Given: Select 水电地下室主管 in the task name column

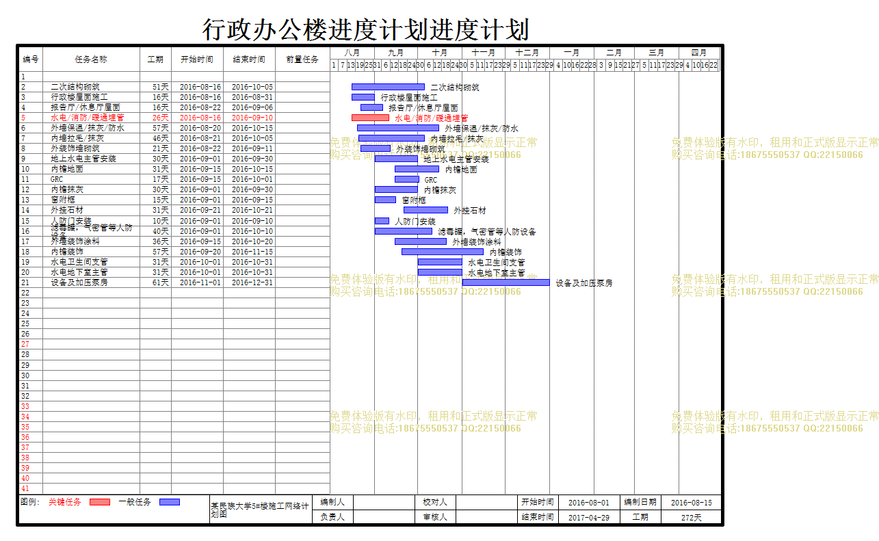Looking at the screenshot, I should pos(79,272).
